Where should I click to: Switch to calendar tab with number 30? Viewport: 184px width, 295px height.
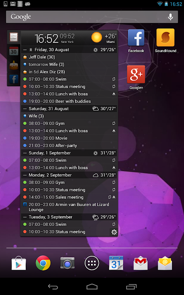pyautogui.click(x=14, y=51)
